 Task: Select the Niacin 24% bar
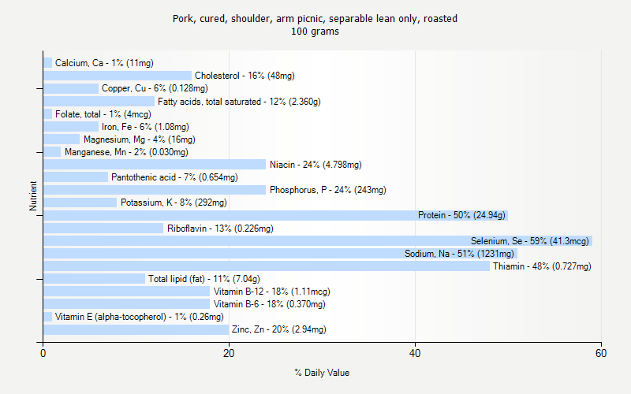pyautogui.click(x=155, y=165)
